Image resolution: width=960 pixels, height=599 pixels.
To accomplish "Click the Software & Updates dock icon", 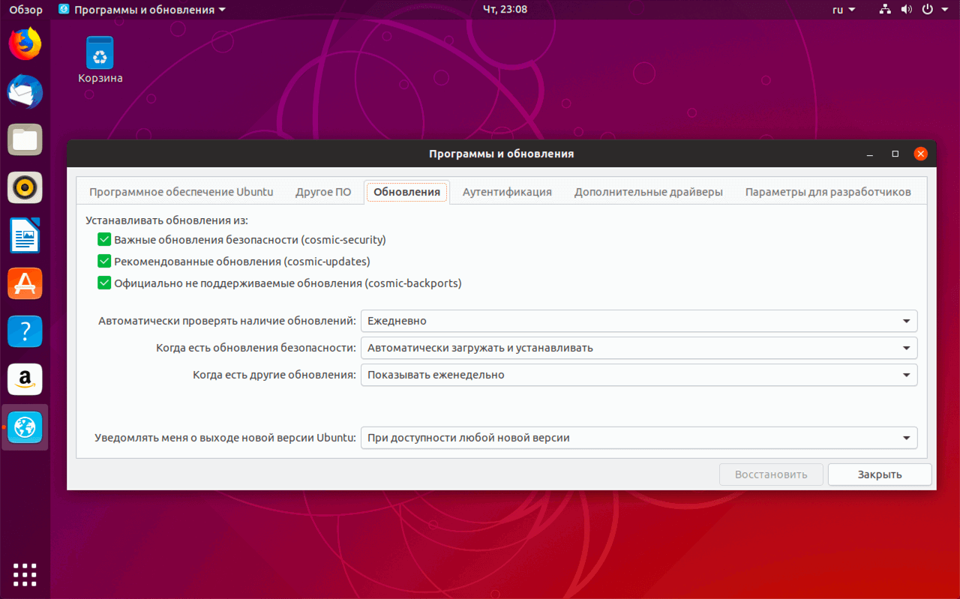I will [x=25, y=427].
